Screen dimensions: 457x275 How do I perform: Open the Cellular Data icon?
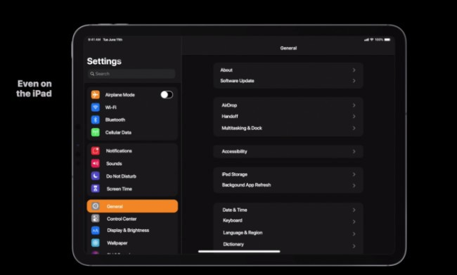coord(96,132)
